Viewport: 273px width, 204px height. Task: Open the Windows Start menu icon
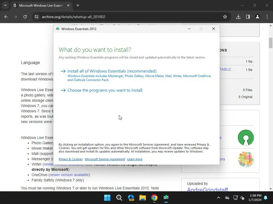(107, 198)
